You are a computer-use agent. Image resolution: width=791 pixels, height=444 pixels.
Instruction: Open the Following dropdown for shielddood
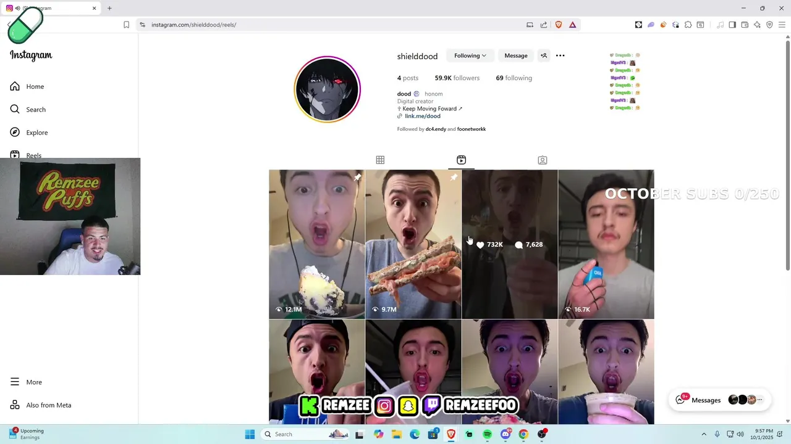470,55
